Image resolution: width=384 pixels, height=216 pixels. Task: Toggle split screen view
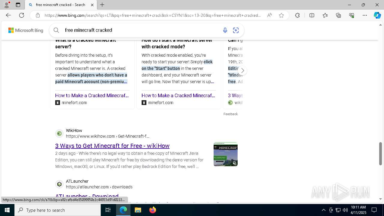coord(312,15)
